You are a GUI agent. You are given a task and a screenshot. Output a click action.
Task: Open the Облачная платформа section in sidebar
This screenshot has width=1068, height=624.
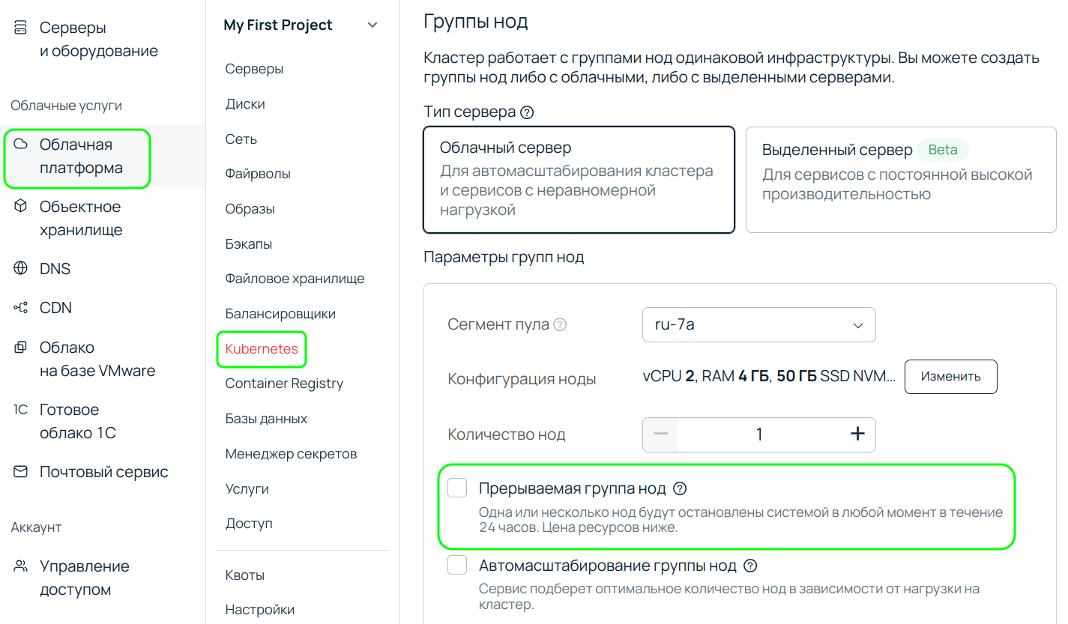point(77,158)
